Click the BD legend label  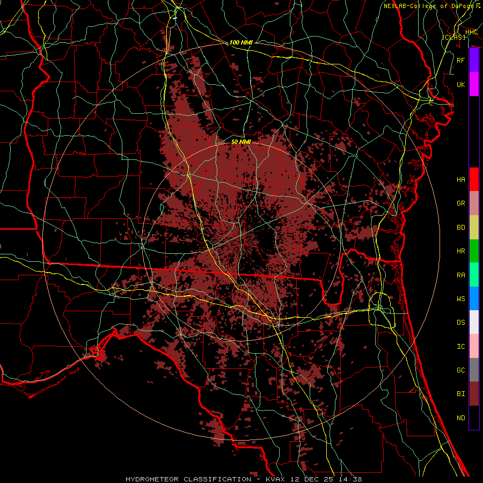click(x=460, y=228)
